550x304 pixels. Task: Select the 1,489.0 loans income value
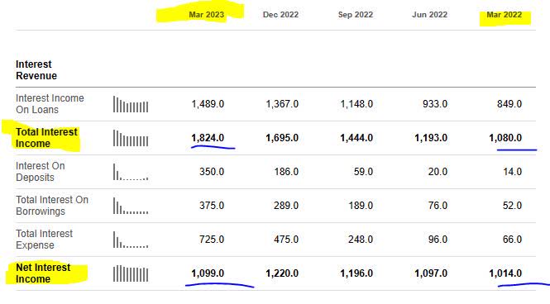point(208,104)
